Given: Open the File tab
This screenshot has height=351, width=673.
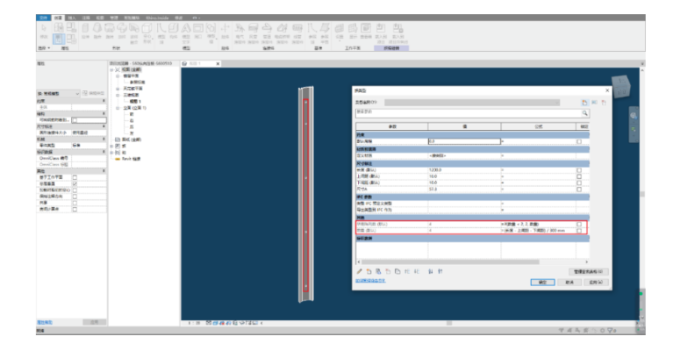Looking at the screenshot, I should tap(43, 18).
